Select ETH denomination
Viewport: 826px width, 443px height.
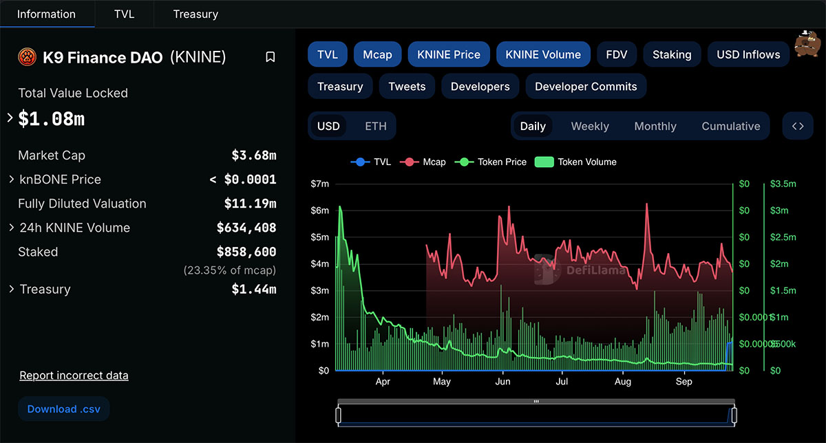click(376, 126)
